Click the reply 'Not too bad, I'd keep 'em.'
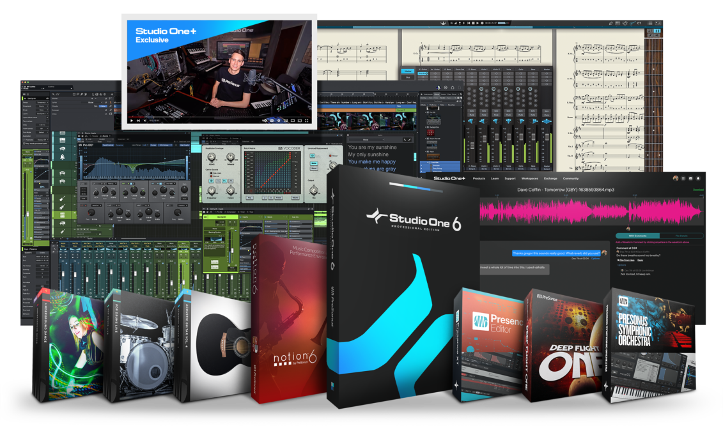 pos(635,274)
